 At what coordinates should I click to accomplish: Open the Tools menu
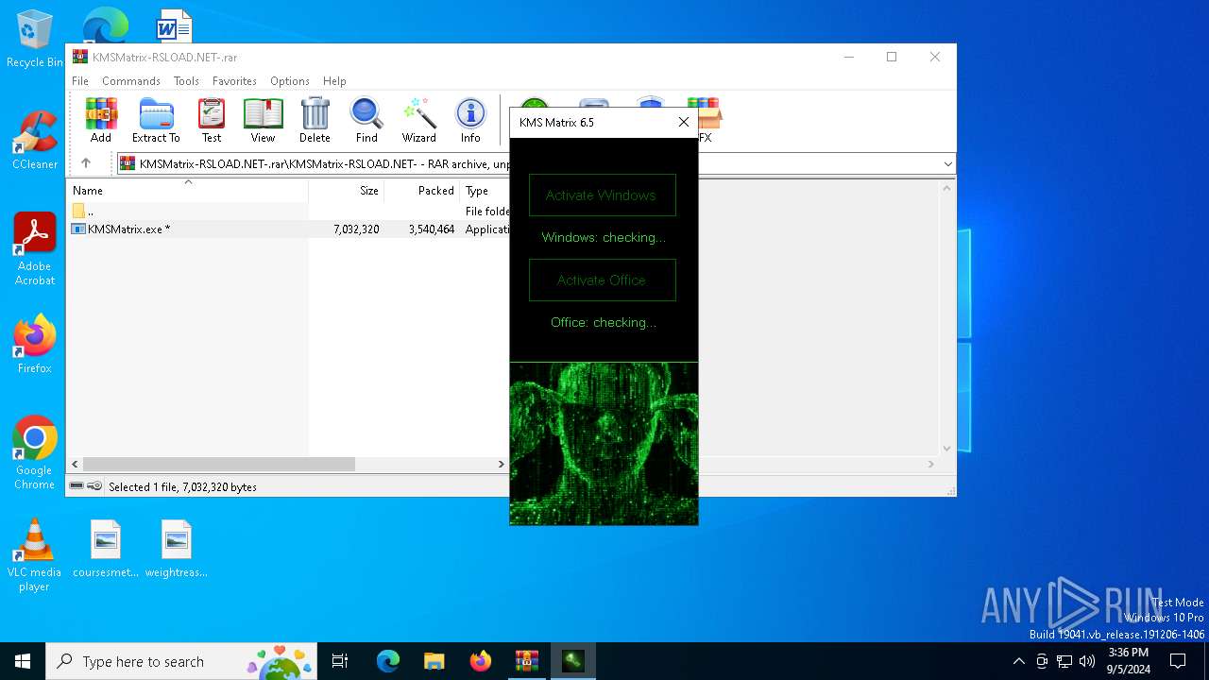186,81
